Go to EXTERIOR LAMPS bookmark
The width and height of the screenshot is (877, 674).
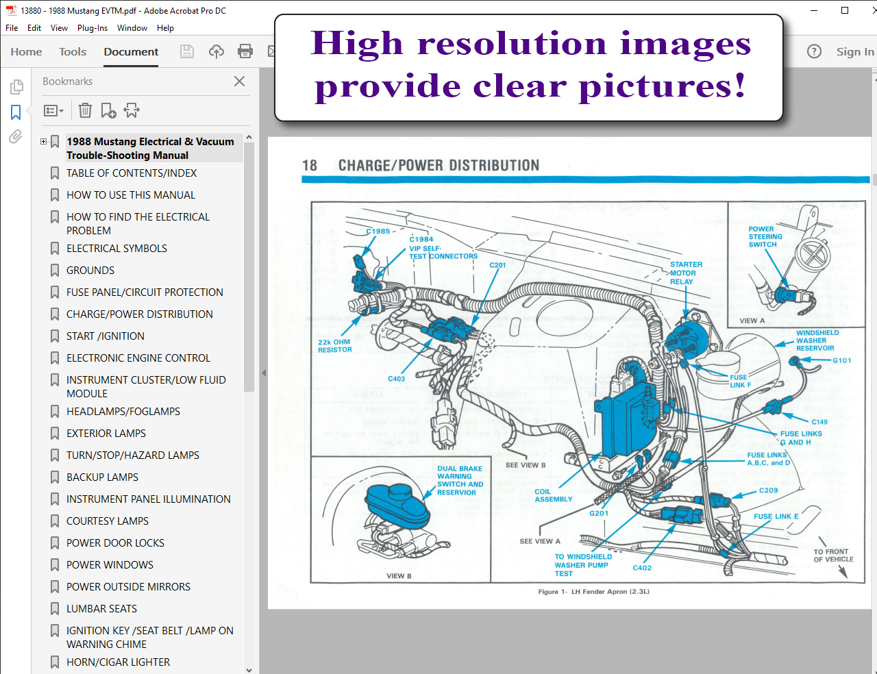click(x=106, y=434)
